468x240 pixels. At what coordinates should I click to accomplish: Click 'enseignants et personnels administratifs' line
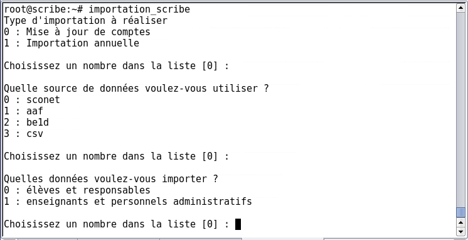point(139,202)
